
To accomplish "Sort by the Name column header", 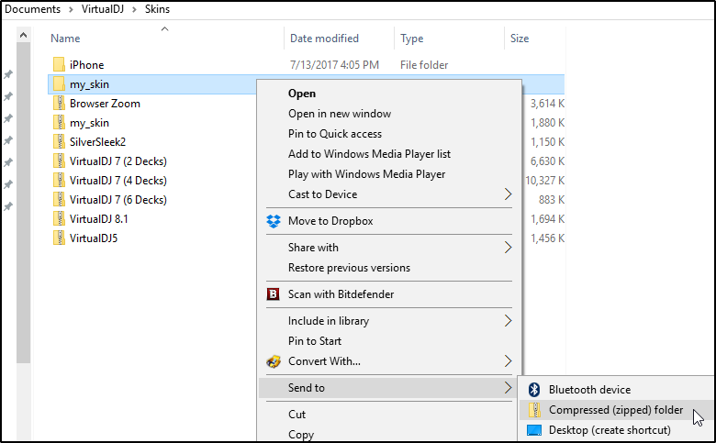I will click(x=65, y=39).
